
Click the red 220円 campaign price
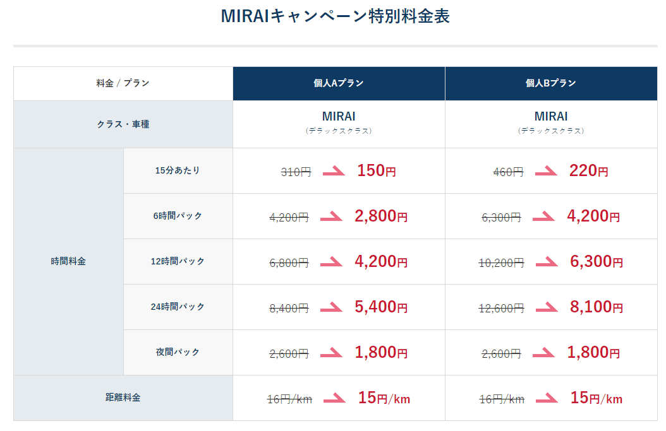point(589,170)
